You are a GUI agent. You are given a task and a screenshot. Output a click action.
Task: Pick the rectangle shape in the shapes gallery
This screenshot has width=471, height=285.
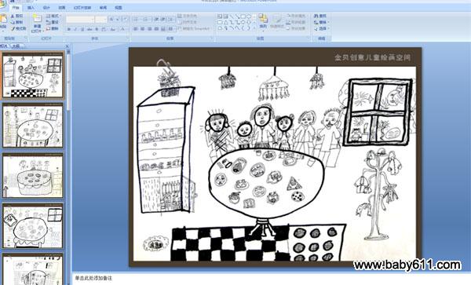pos(243,16)
